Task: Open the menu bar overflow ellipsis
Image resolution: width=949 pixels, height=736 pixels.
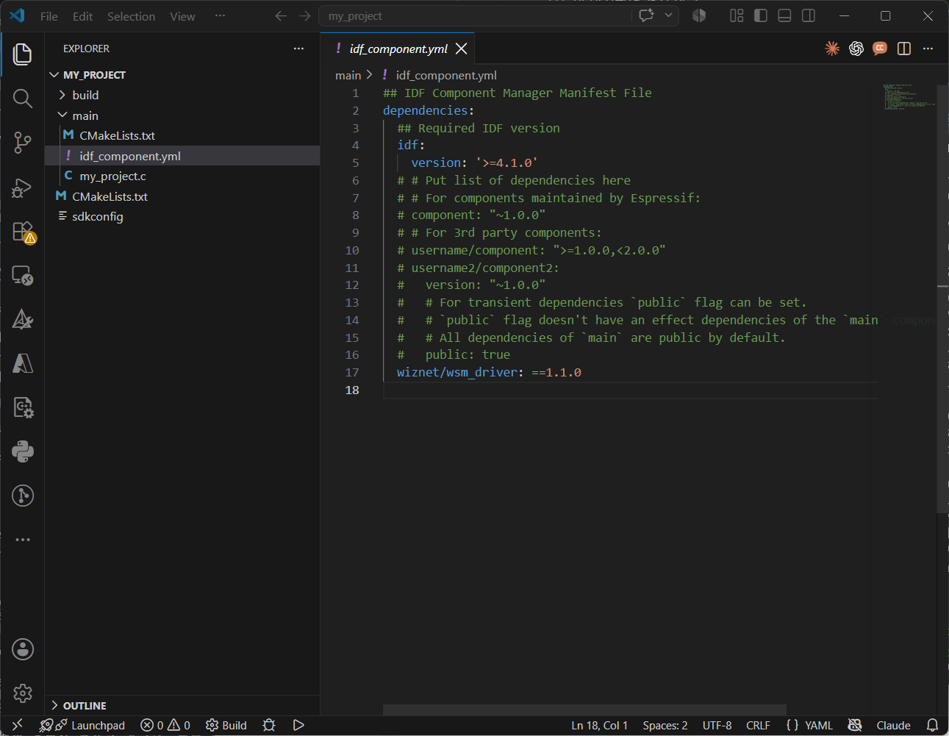Action: tap(220, 15)
